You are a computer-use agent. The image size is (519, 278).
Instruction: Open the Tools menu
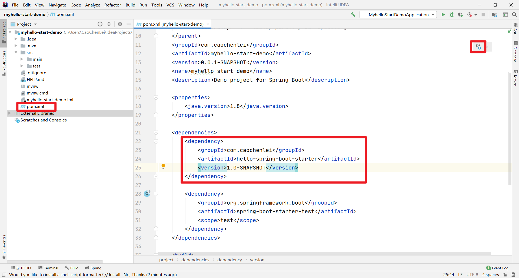[157, 5]
